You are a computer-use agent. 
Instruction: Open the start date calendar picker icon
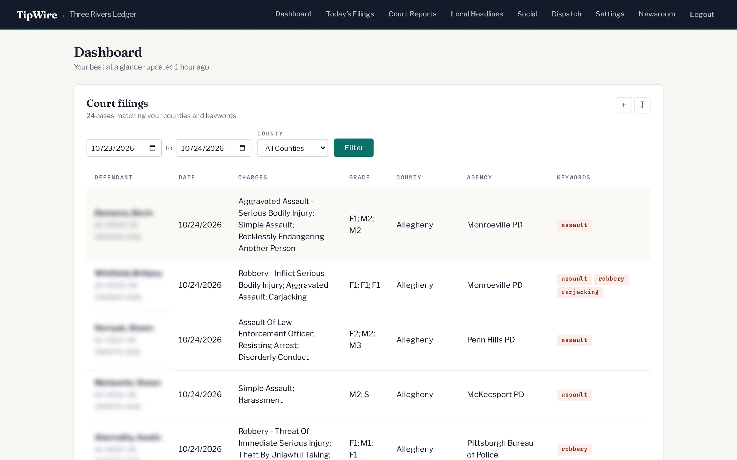(x=152, y=148)
